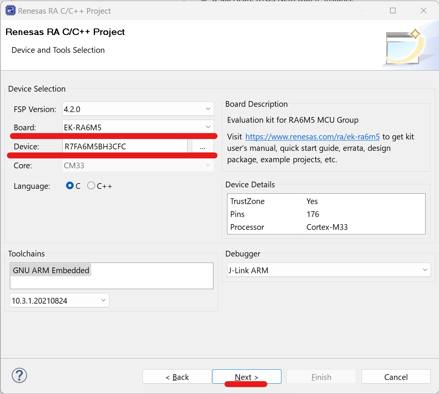Click the Processor Cortex-M33 value
This screenshot has height=394, width=439.
click(x=327, y=227)
